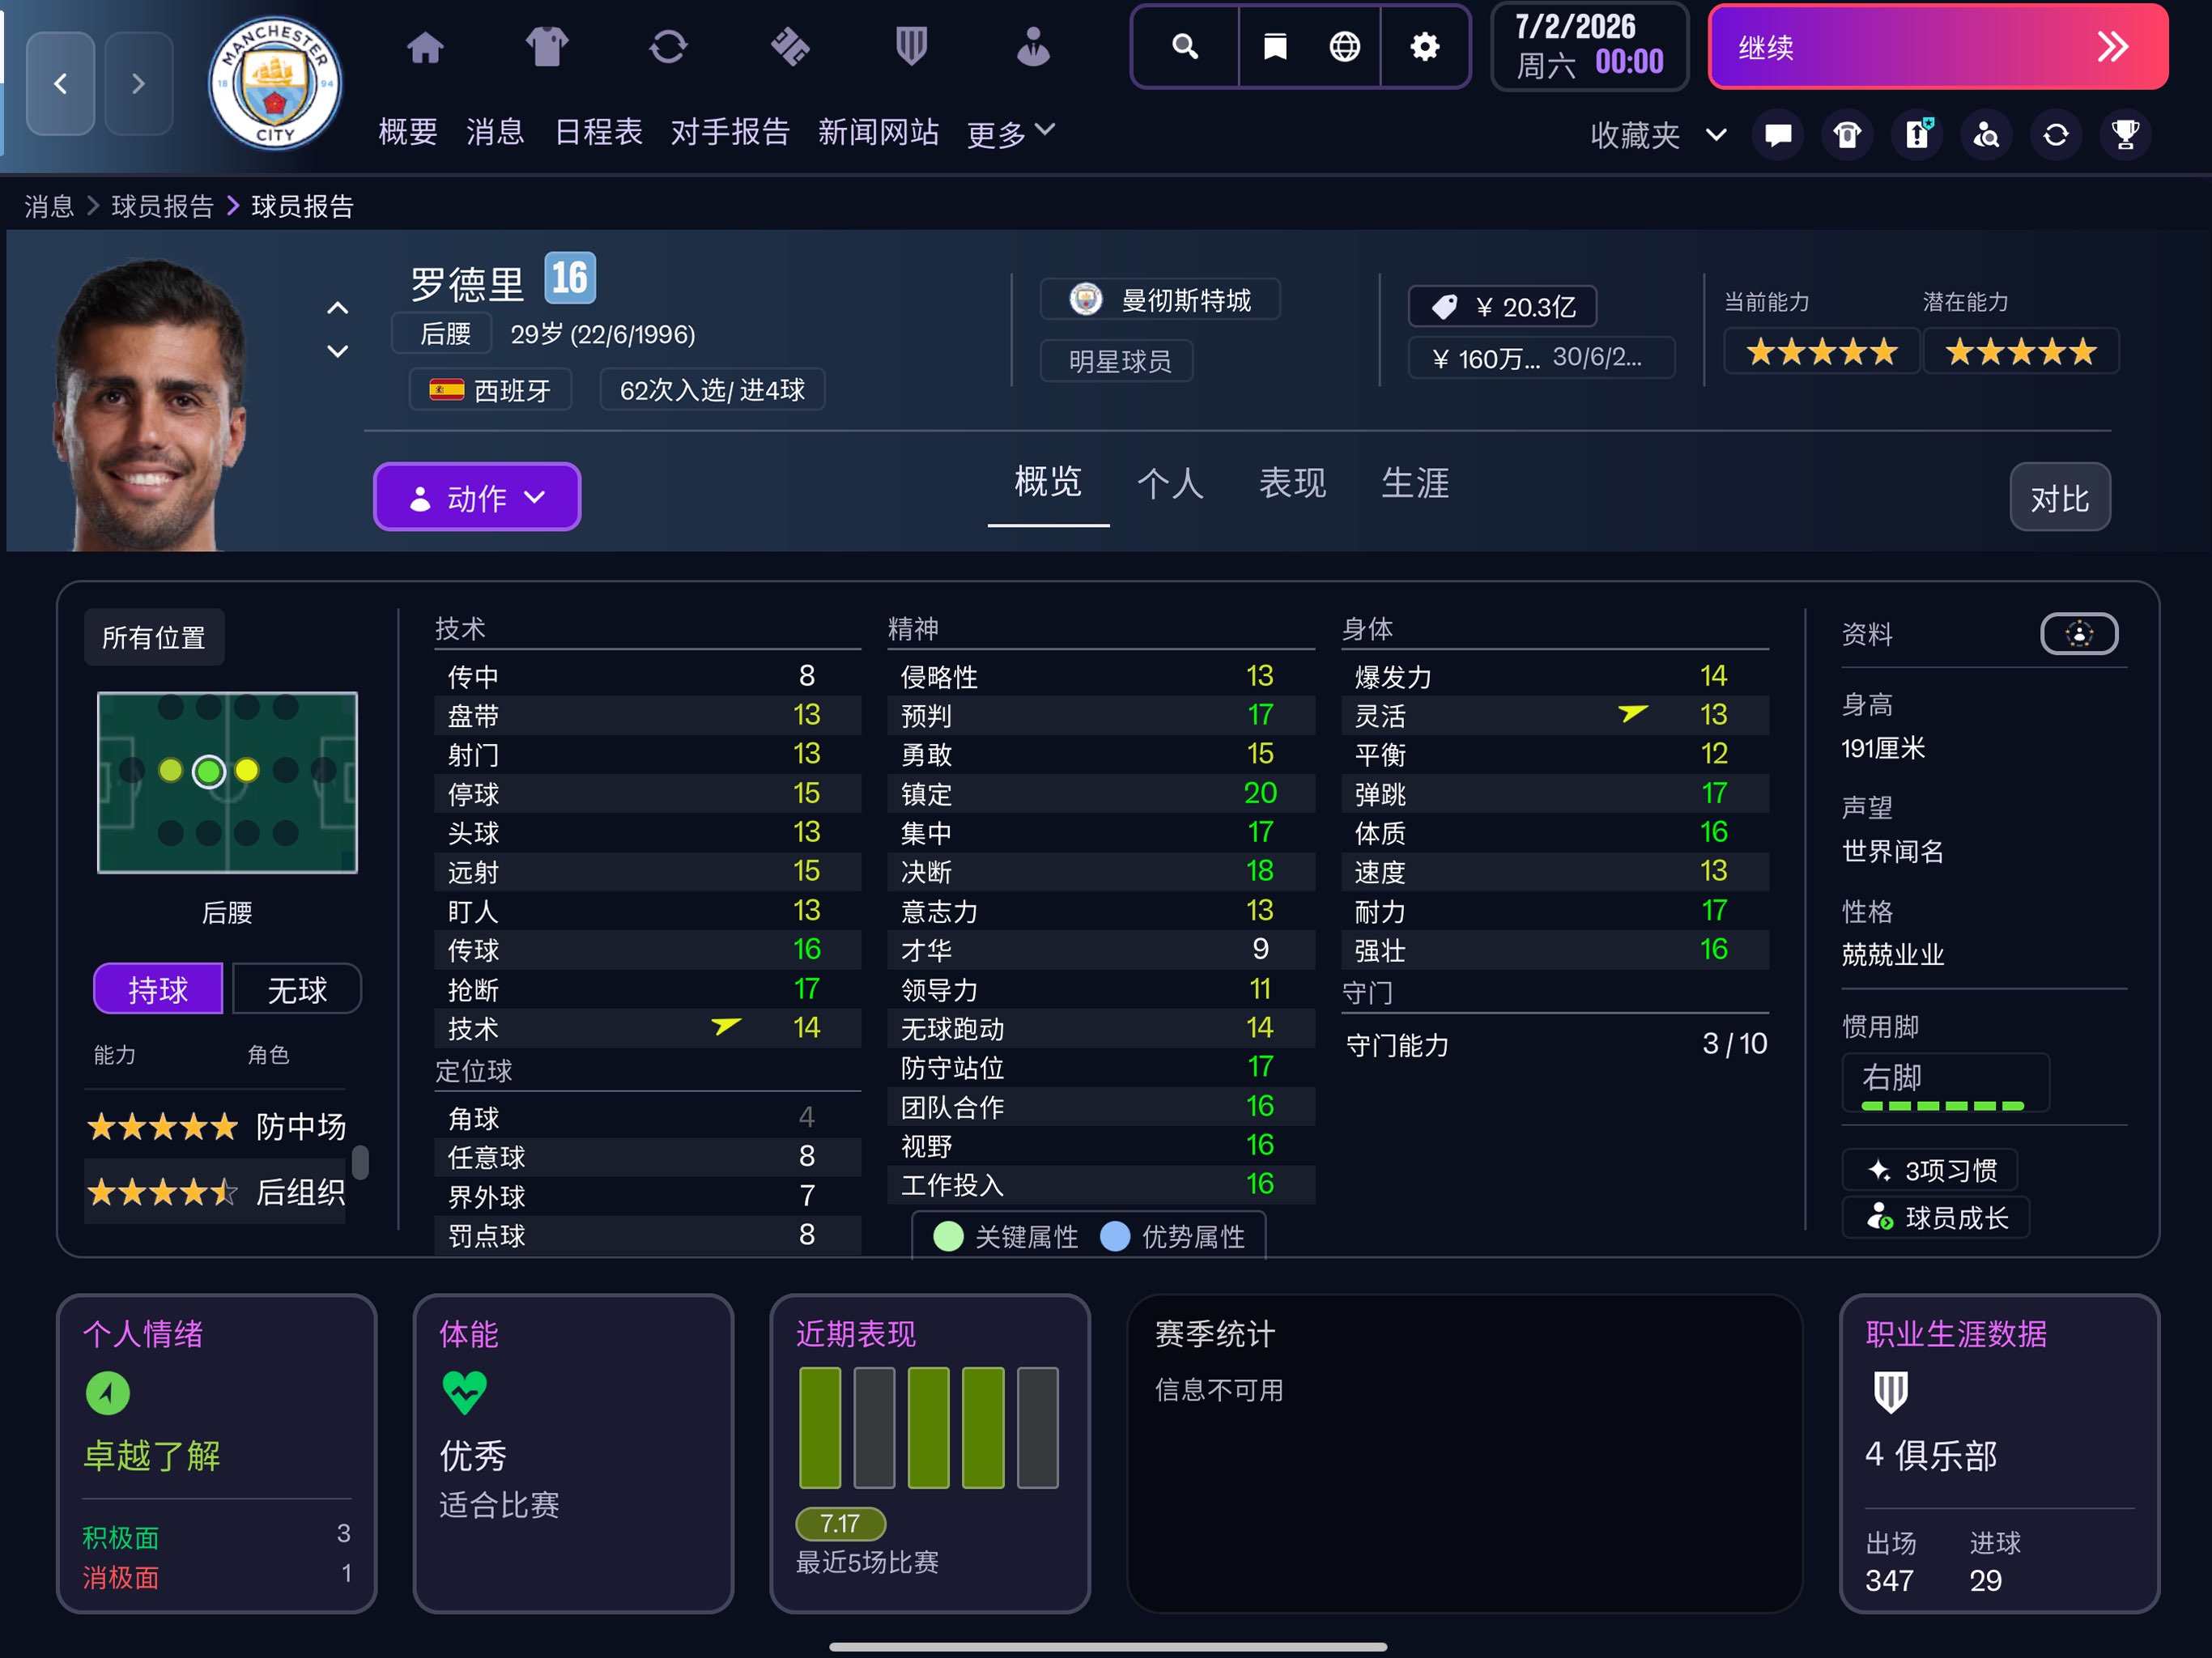This screenshot has width=2212, height=1658.
Task: Open the search magnifier icon
Action: pos(1185,46)
